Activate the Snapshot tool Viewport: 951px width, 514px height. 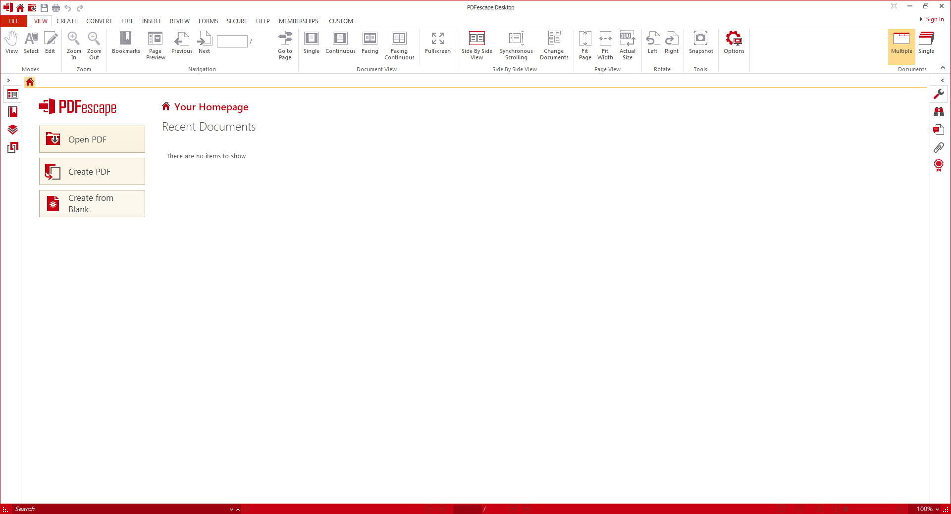click(701, 43)
